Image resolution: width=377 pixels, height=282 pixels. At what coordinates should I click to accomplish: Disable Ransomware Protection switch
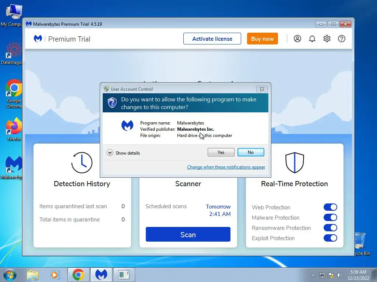(x=330, y=228)
